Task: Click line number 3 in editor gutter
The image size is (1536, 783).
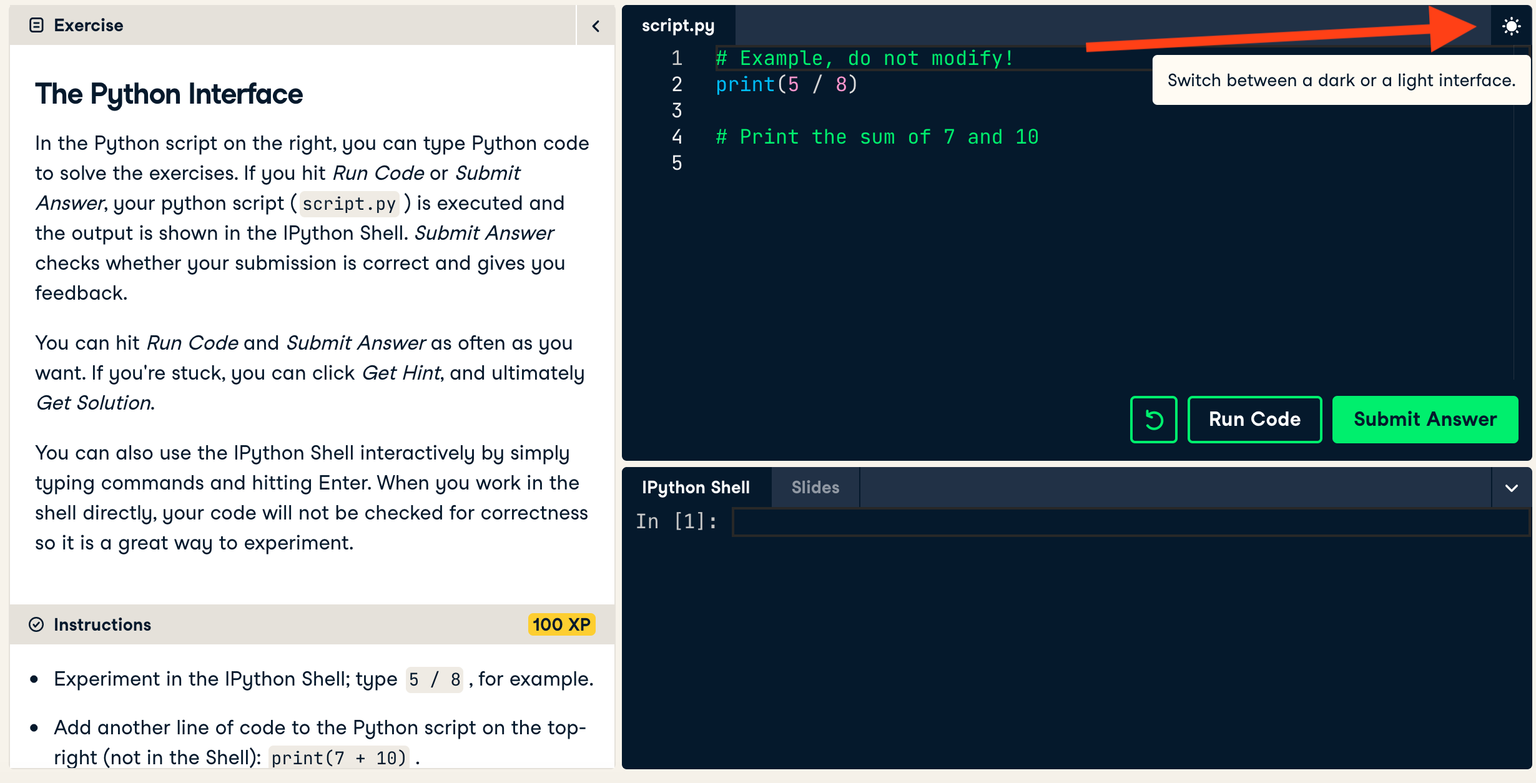Action: coord(677,111)
